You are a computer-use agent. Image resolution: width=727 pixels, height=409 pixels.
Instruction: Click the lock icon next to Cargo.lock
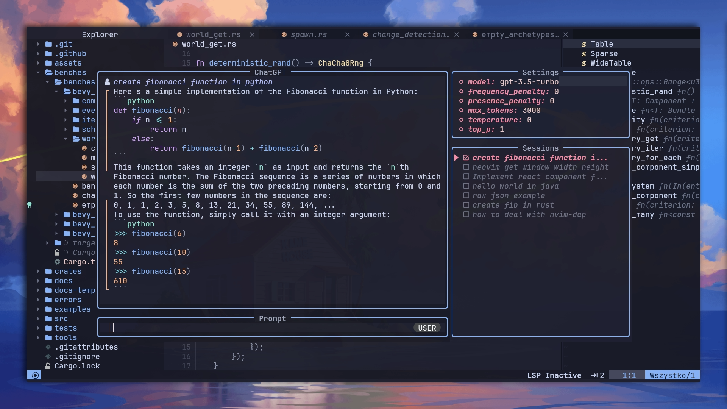pyautogui.click(x=48, y=366)
